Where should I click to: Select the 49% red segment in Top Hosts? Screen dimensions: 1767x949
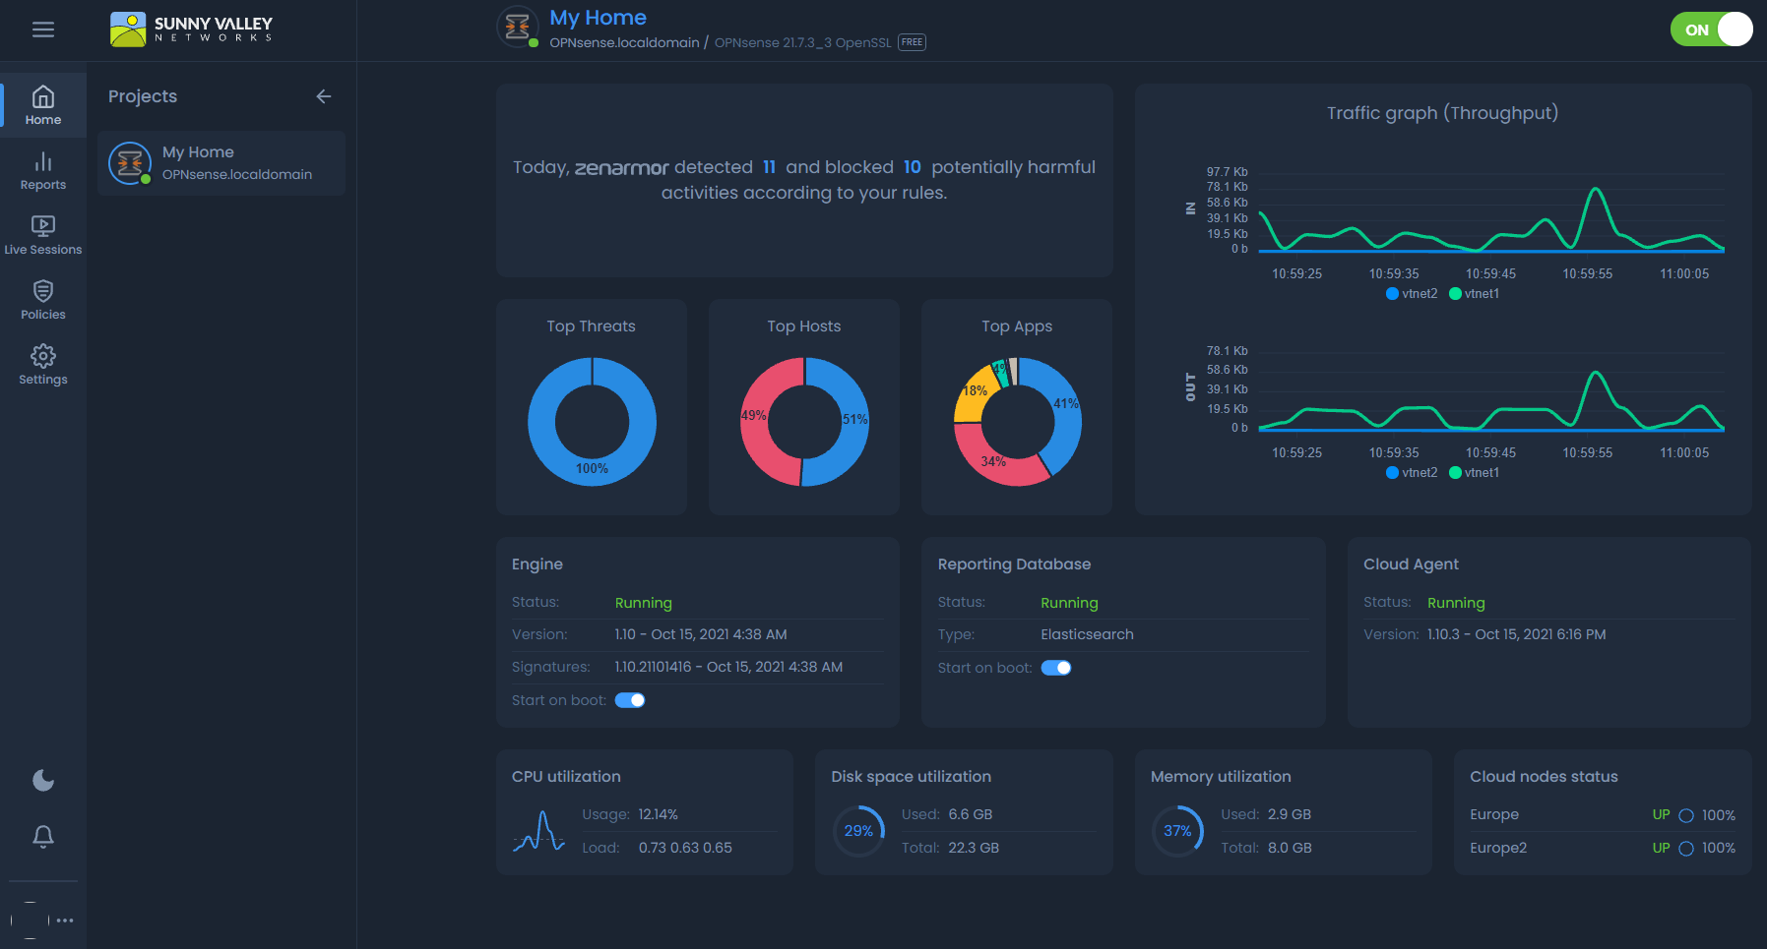tap(756, 421)
